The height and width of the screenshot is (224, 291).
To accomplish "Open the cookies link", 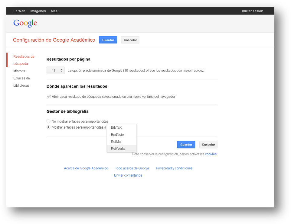I will pyautogui.click(x=211, y=154).
